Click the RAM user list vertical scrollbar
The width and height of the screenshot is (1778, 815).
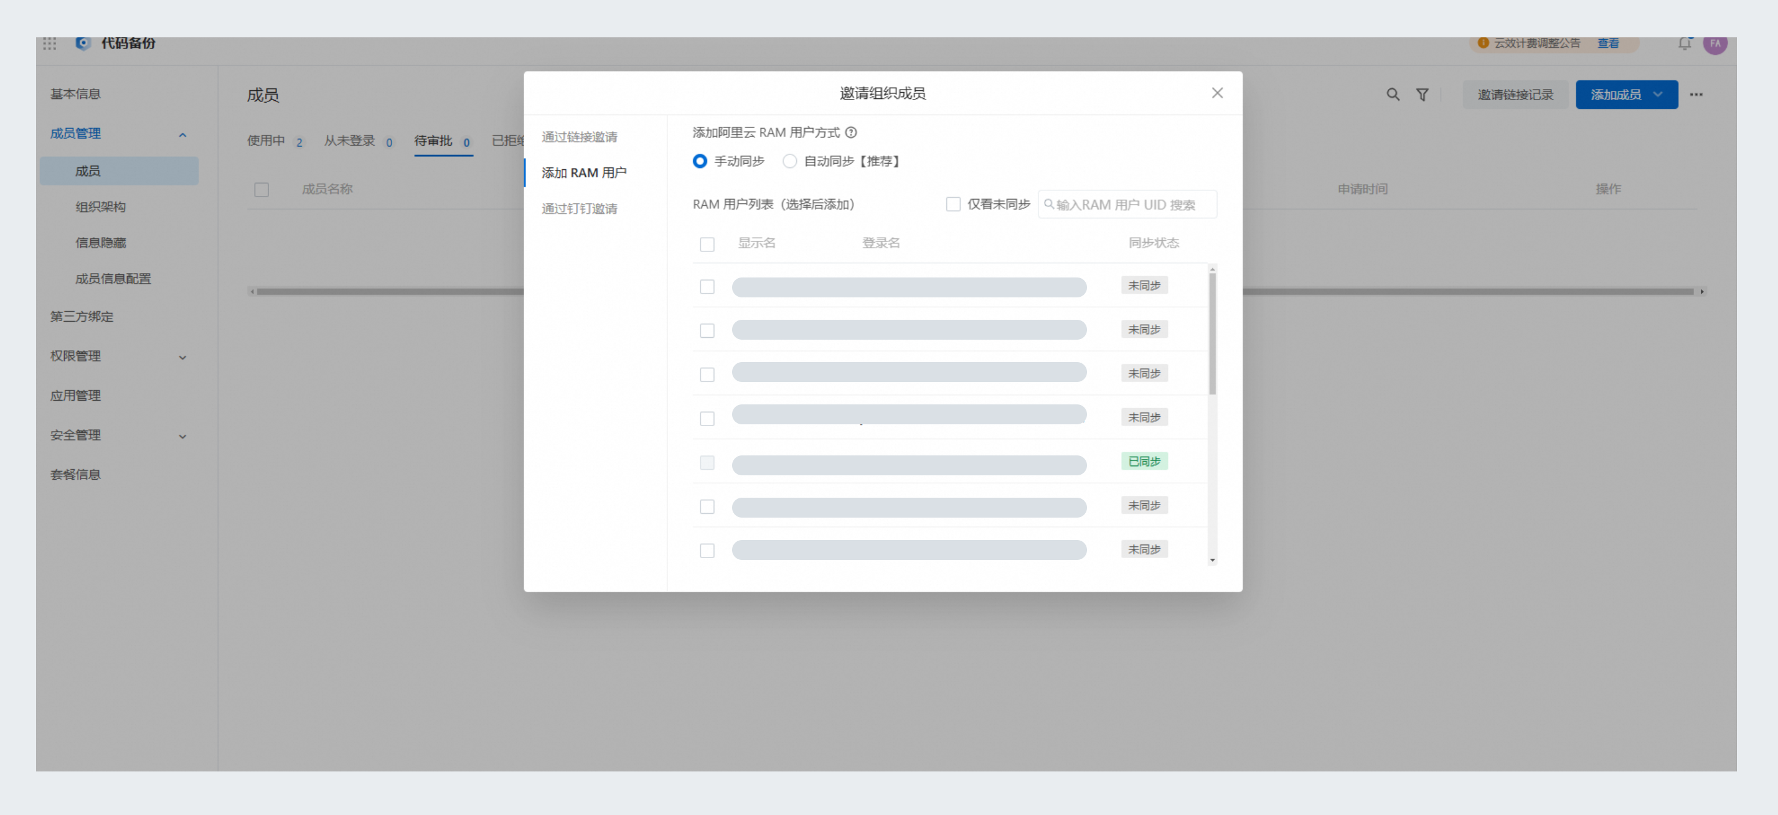pos(1212,333)
